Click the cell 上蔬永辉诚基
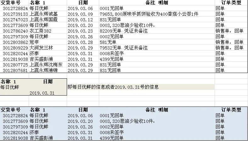Viewport: 248px width, 141px height. [x=43, y=14]
